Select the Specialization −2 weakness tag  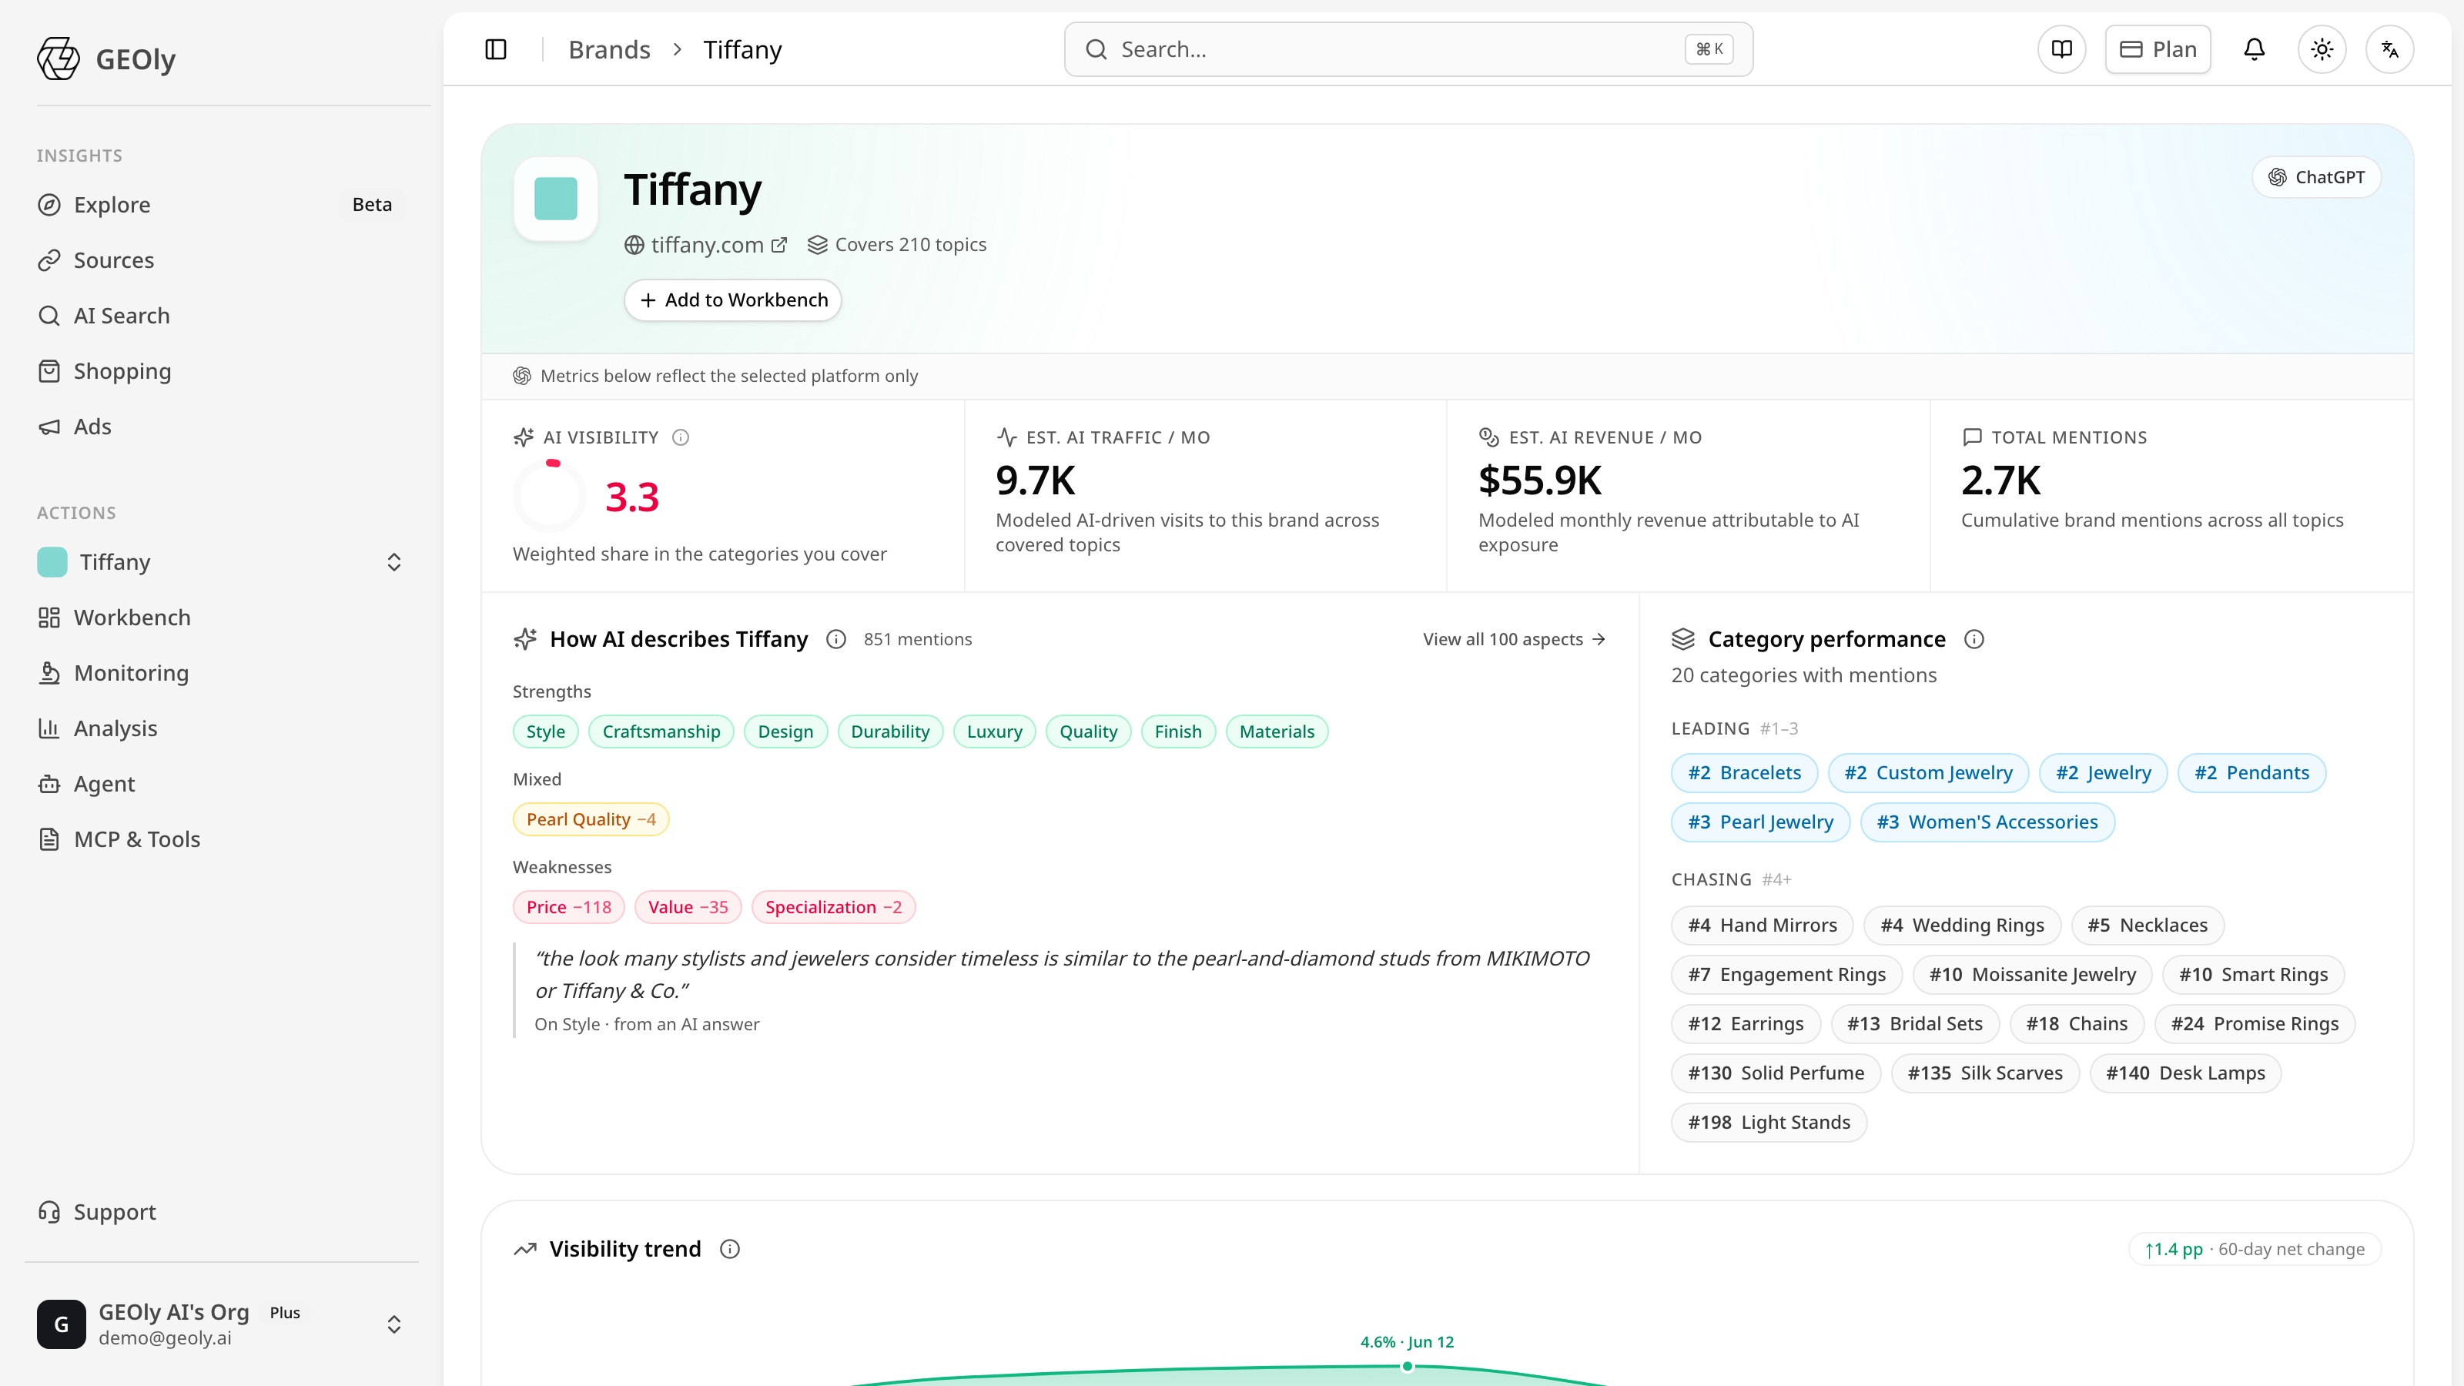[833, 908]
